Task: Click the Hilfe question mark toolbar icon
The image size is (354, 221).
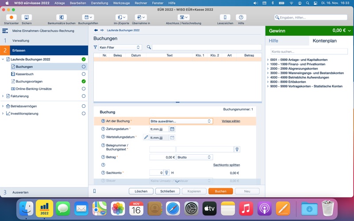Action: pos(241,17)
